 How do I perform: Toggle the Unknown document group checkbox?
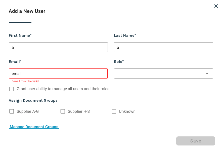(114, 111)
